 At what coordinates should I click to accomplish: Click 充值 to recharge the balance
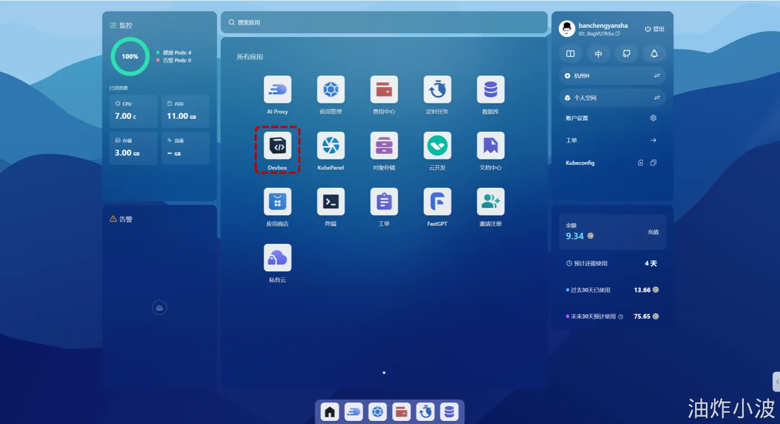pos(653,232)
